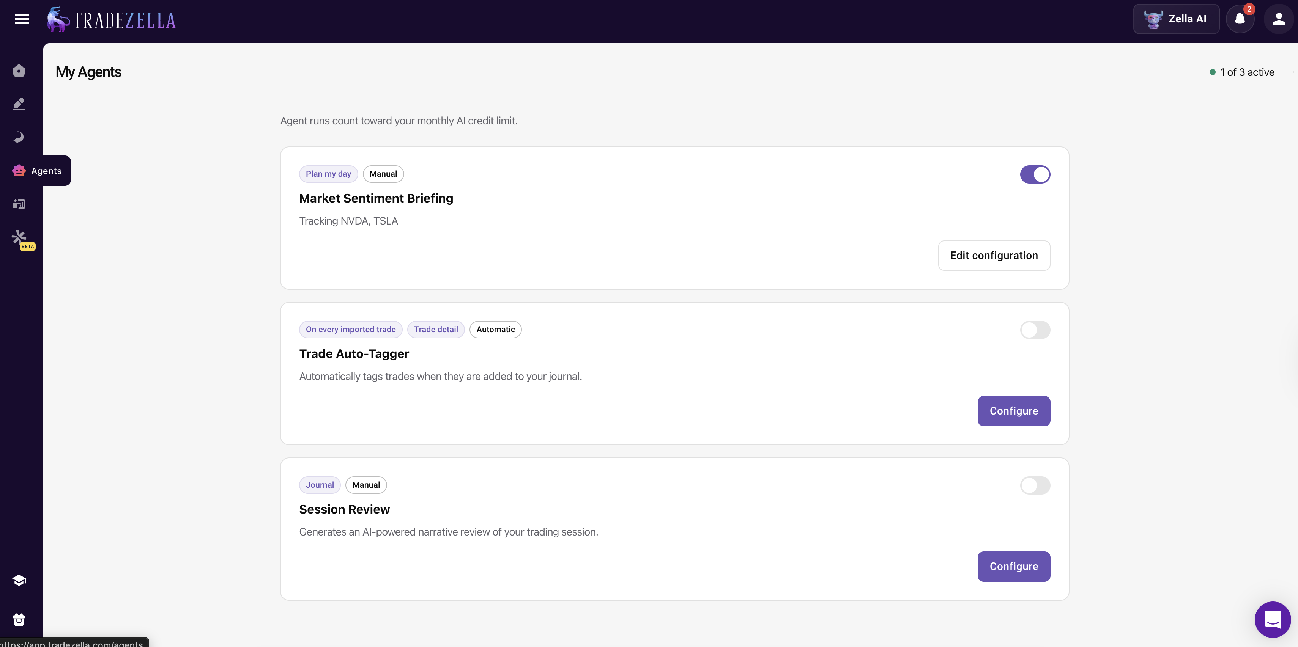
Task: Open the user profile avatar menu
Action: point(1278,19)
